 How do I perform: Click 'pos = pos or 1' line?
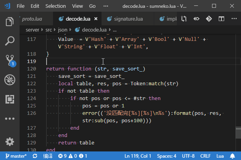(x=103, y=106)
